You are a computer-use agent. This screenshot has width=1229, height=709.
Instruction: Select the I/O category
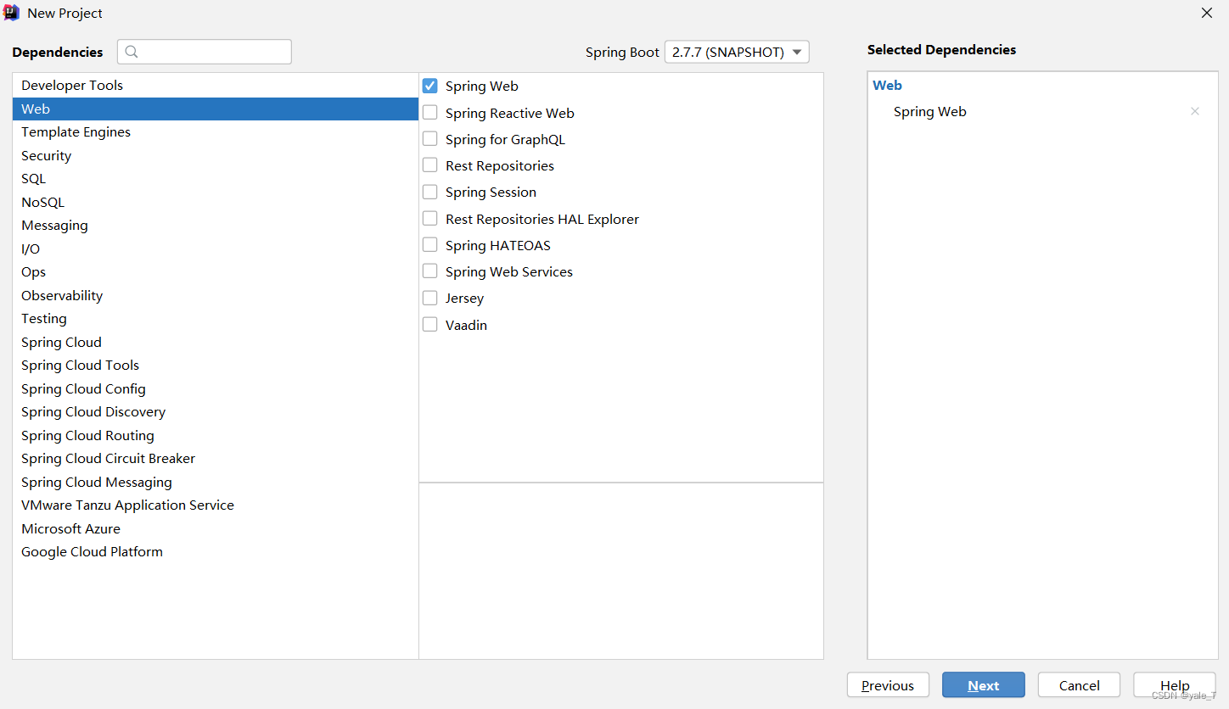216,248
